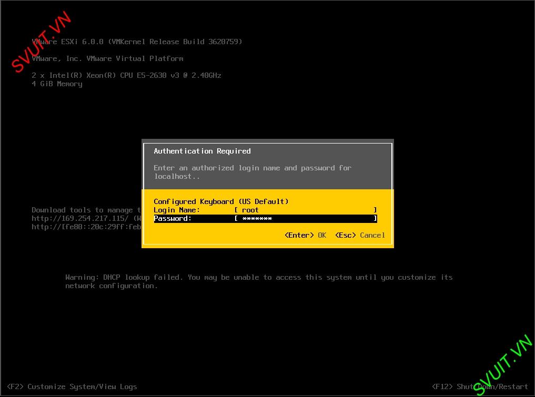Click the Authentication Required title

pyautogui.click(x=202, y=151)
